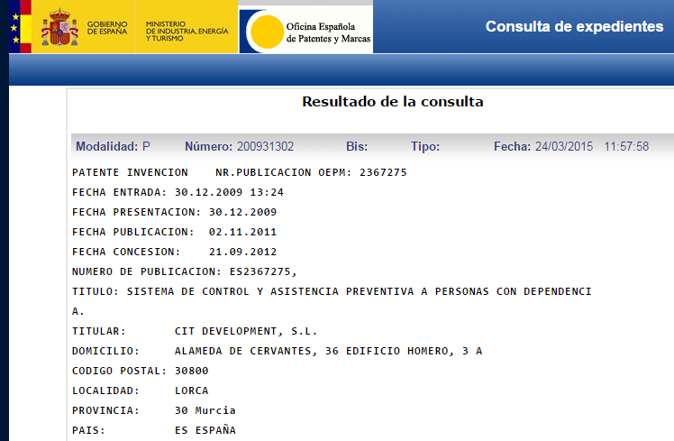Click the 'Resultado de la consulta' heading
Image resolution: width=674 pixels, height=441 pixels.
(393, 102)
